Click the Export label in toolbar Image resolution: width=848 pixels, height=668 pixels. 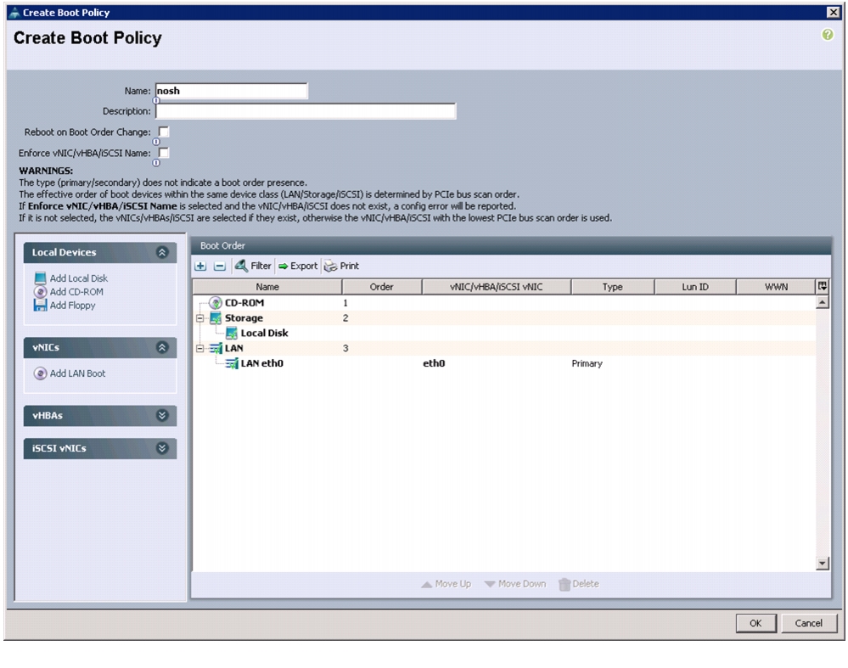tap(304, 267)
